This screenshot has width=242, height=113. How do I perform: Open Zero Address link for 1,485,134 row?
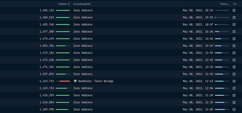pos(83,11)
